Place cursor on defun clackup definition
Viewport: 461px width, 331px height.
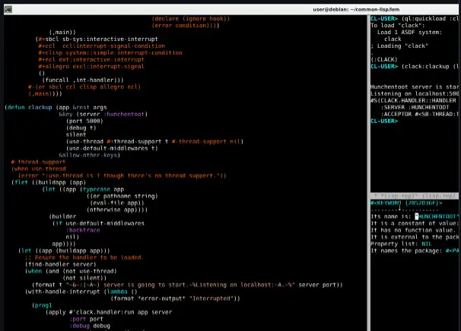28,107
